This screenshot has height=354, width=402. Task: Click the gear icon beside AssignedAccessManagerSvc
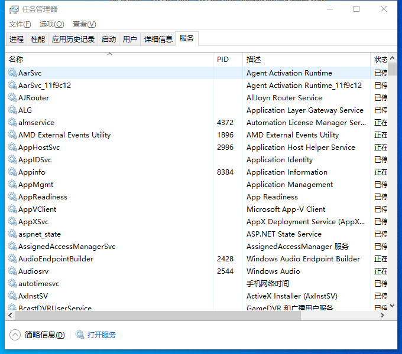(x=12, y=246)
